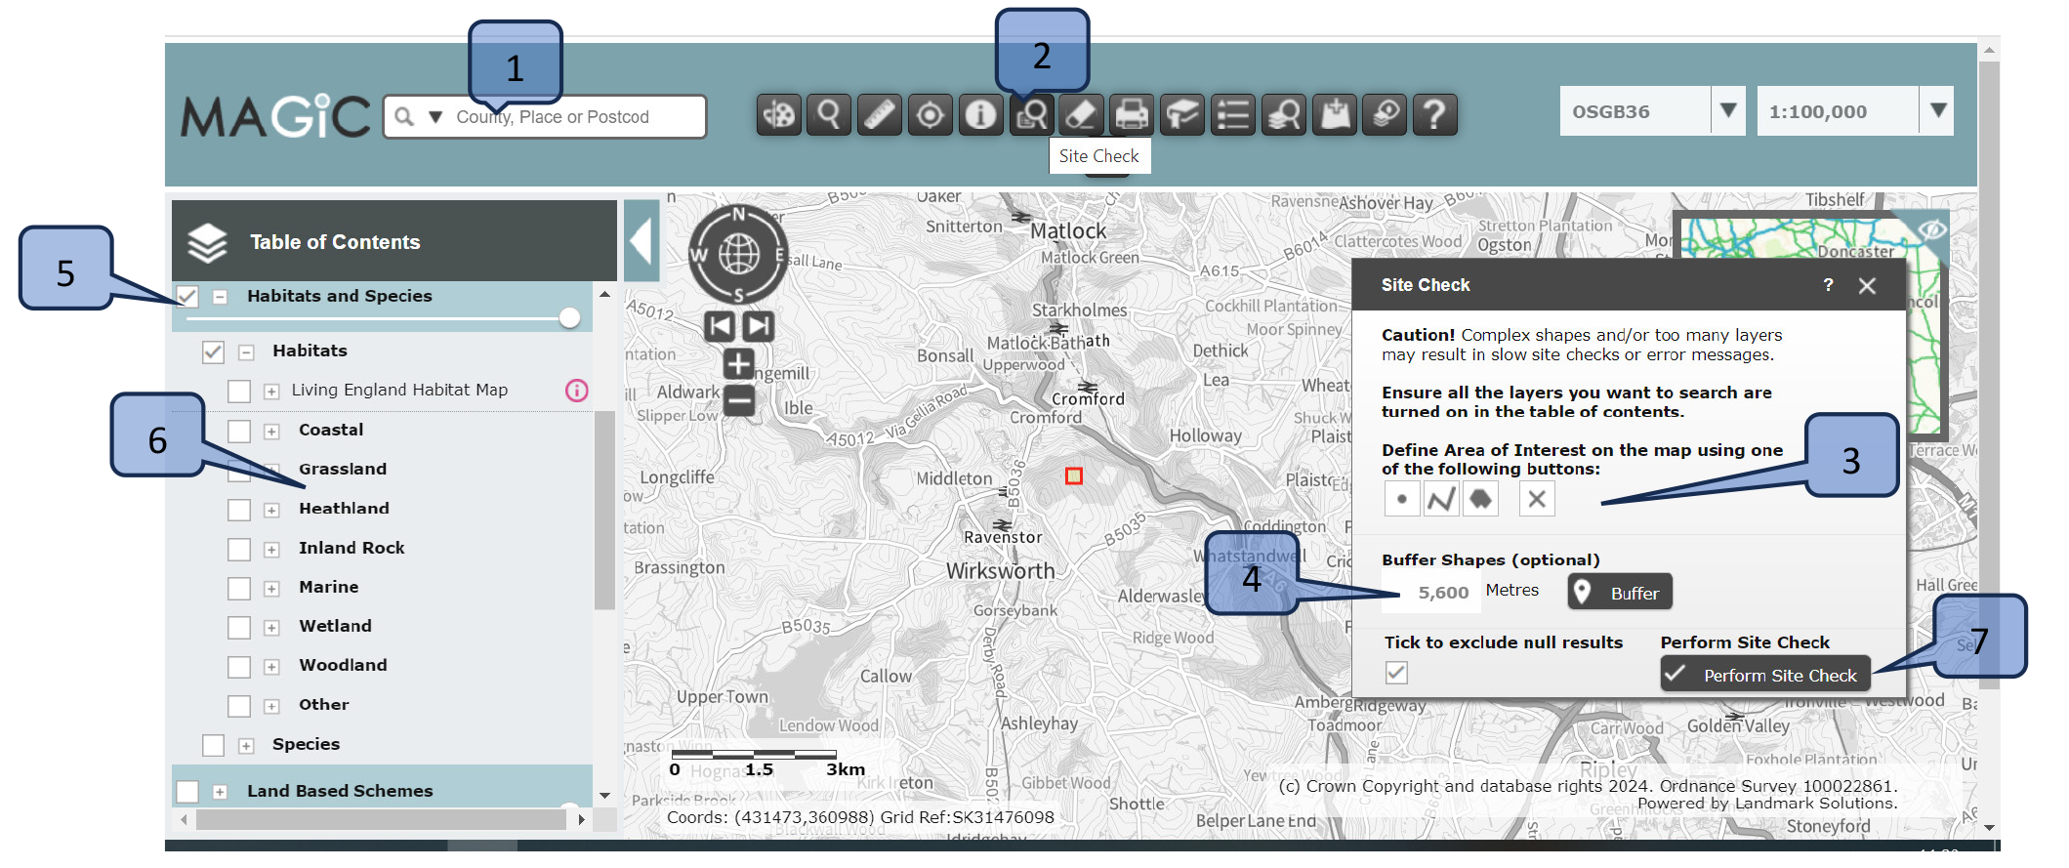Image resolution: width=2069 pixels, height=868 pixels.
Task: Select the draw polygon area button
Action: pos(1480,500)
